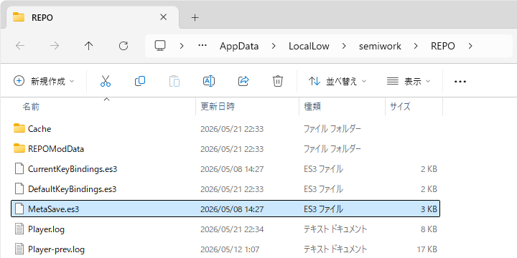
Task: Go to LocalLow in breadcrumb
Action: click(309, 46)
